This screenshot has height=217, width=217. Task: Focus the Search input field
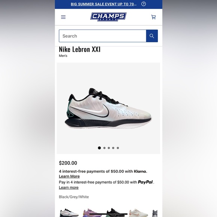click(x=103, y=36)
